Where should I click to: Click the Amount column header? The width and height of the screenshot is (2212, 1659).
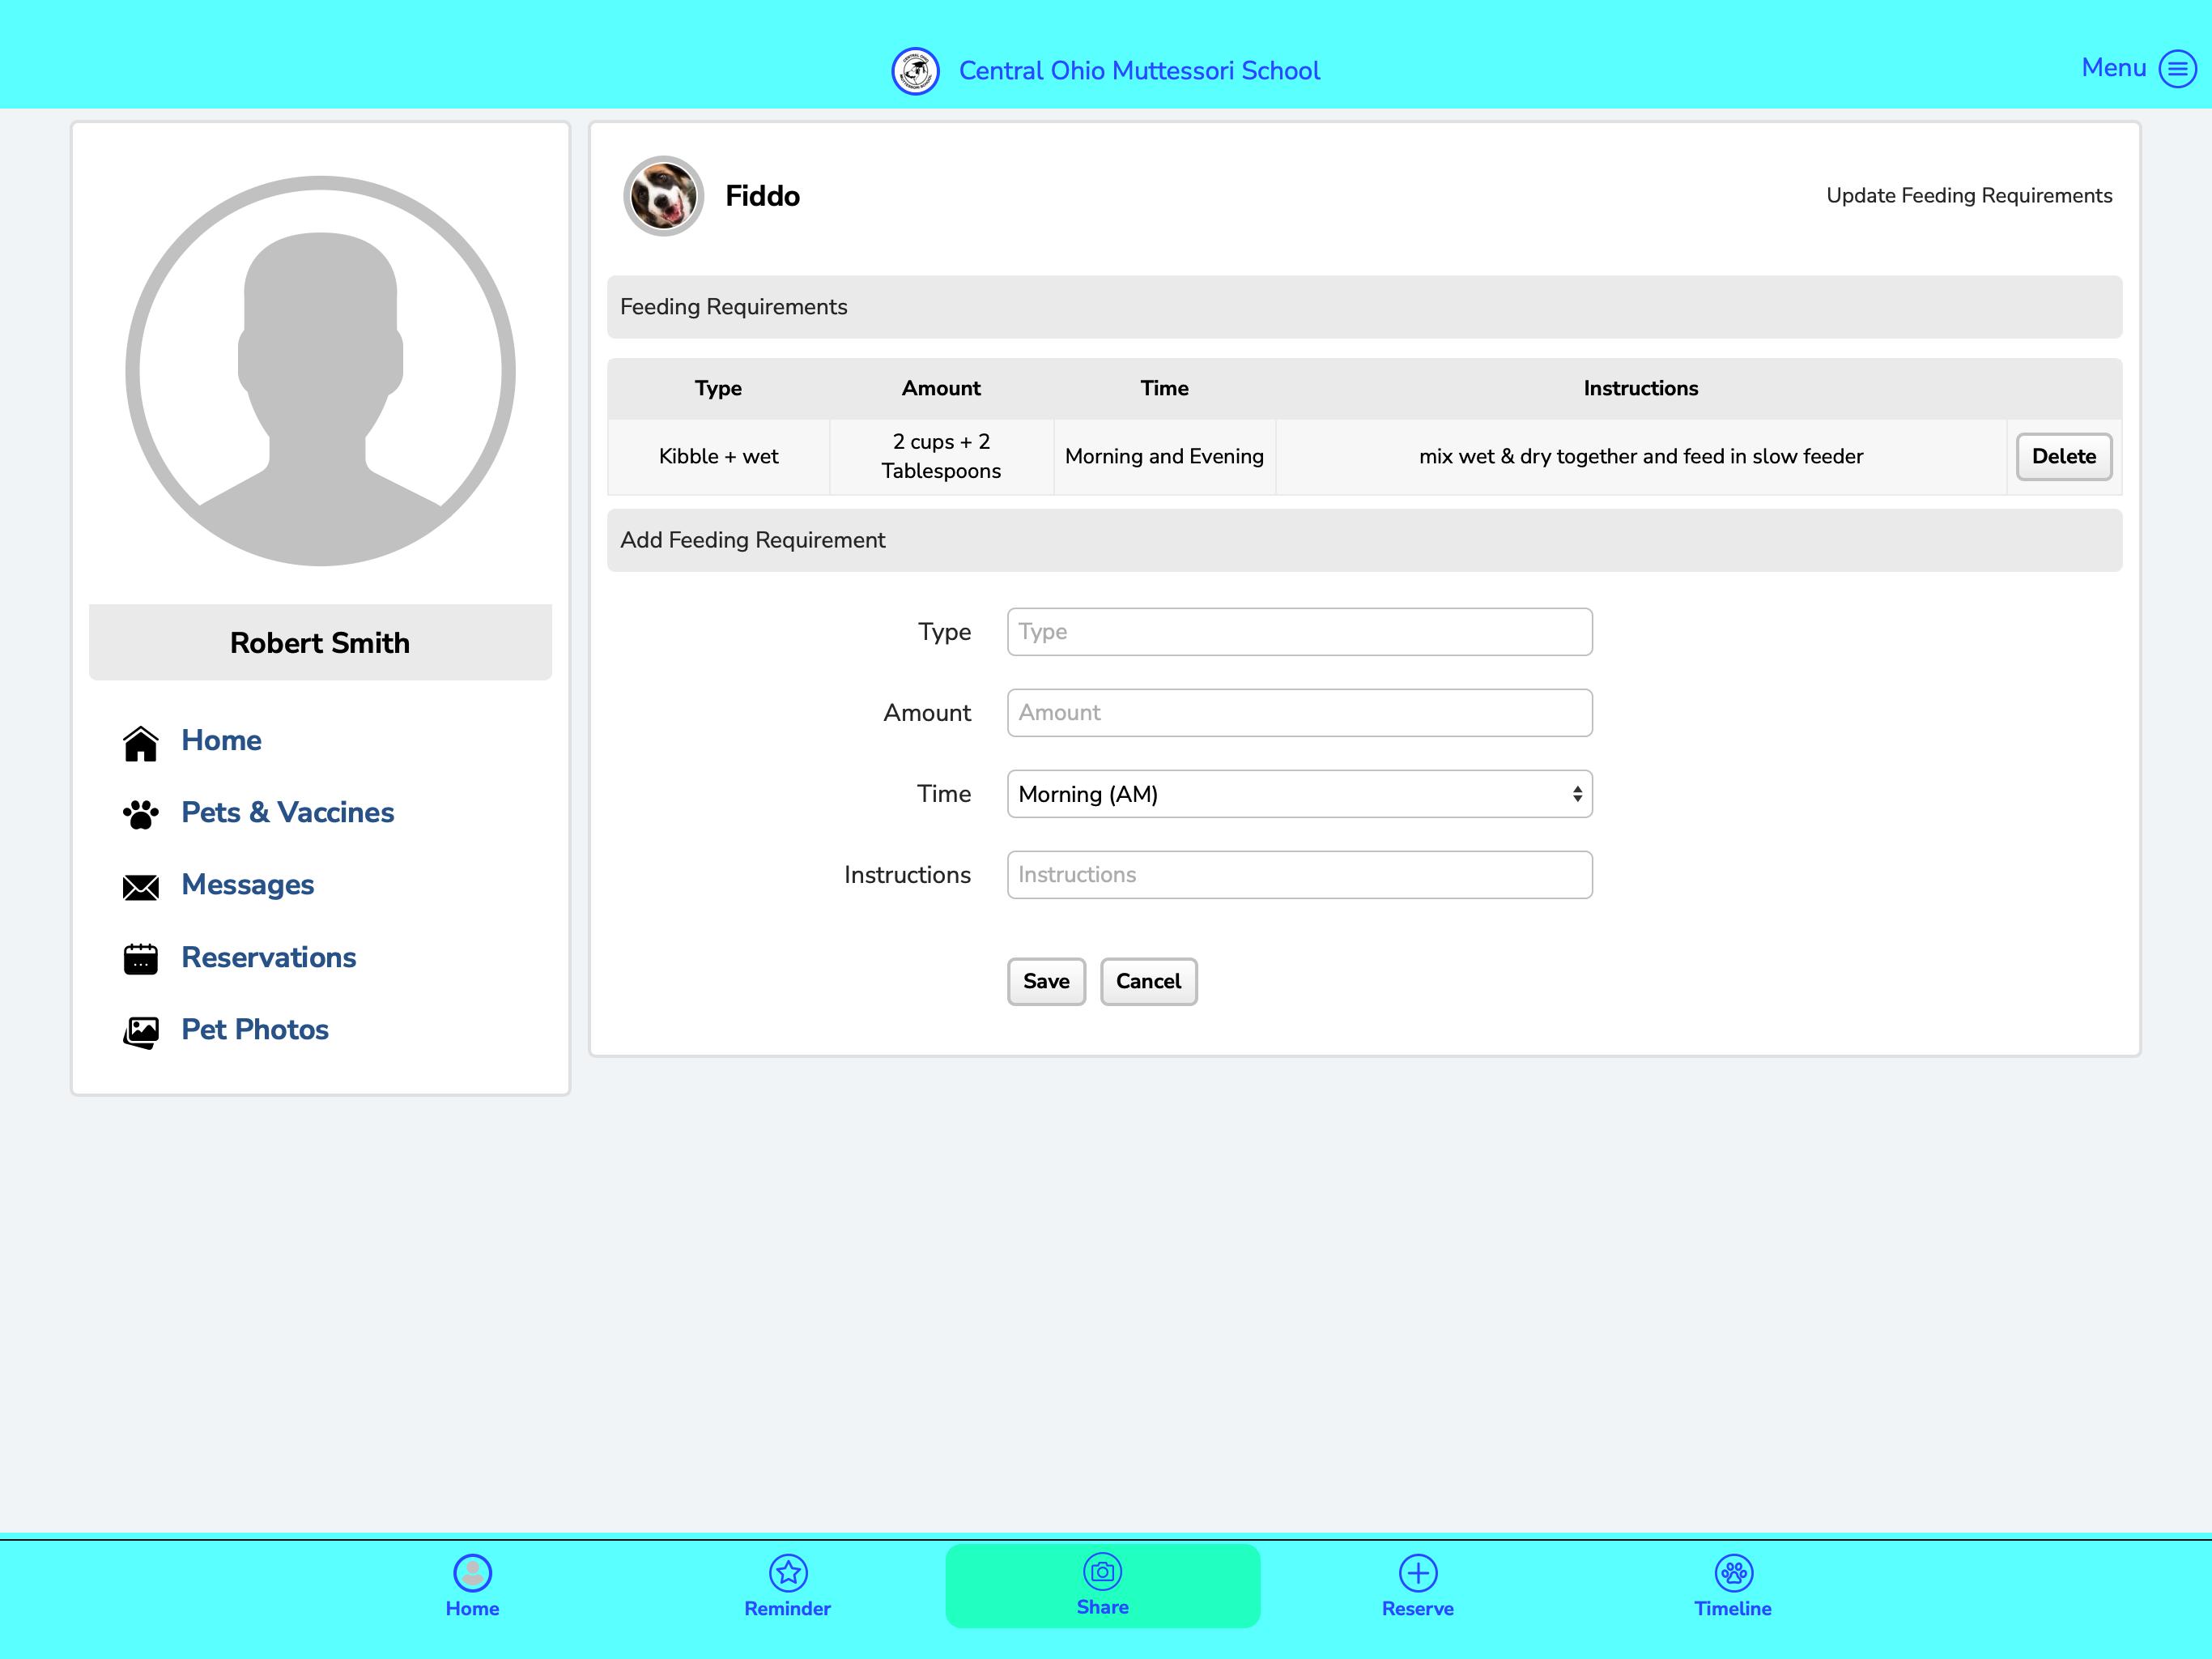point(941,388)
